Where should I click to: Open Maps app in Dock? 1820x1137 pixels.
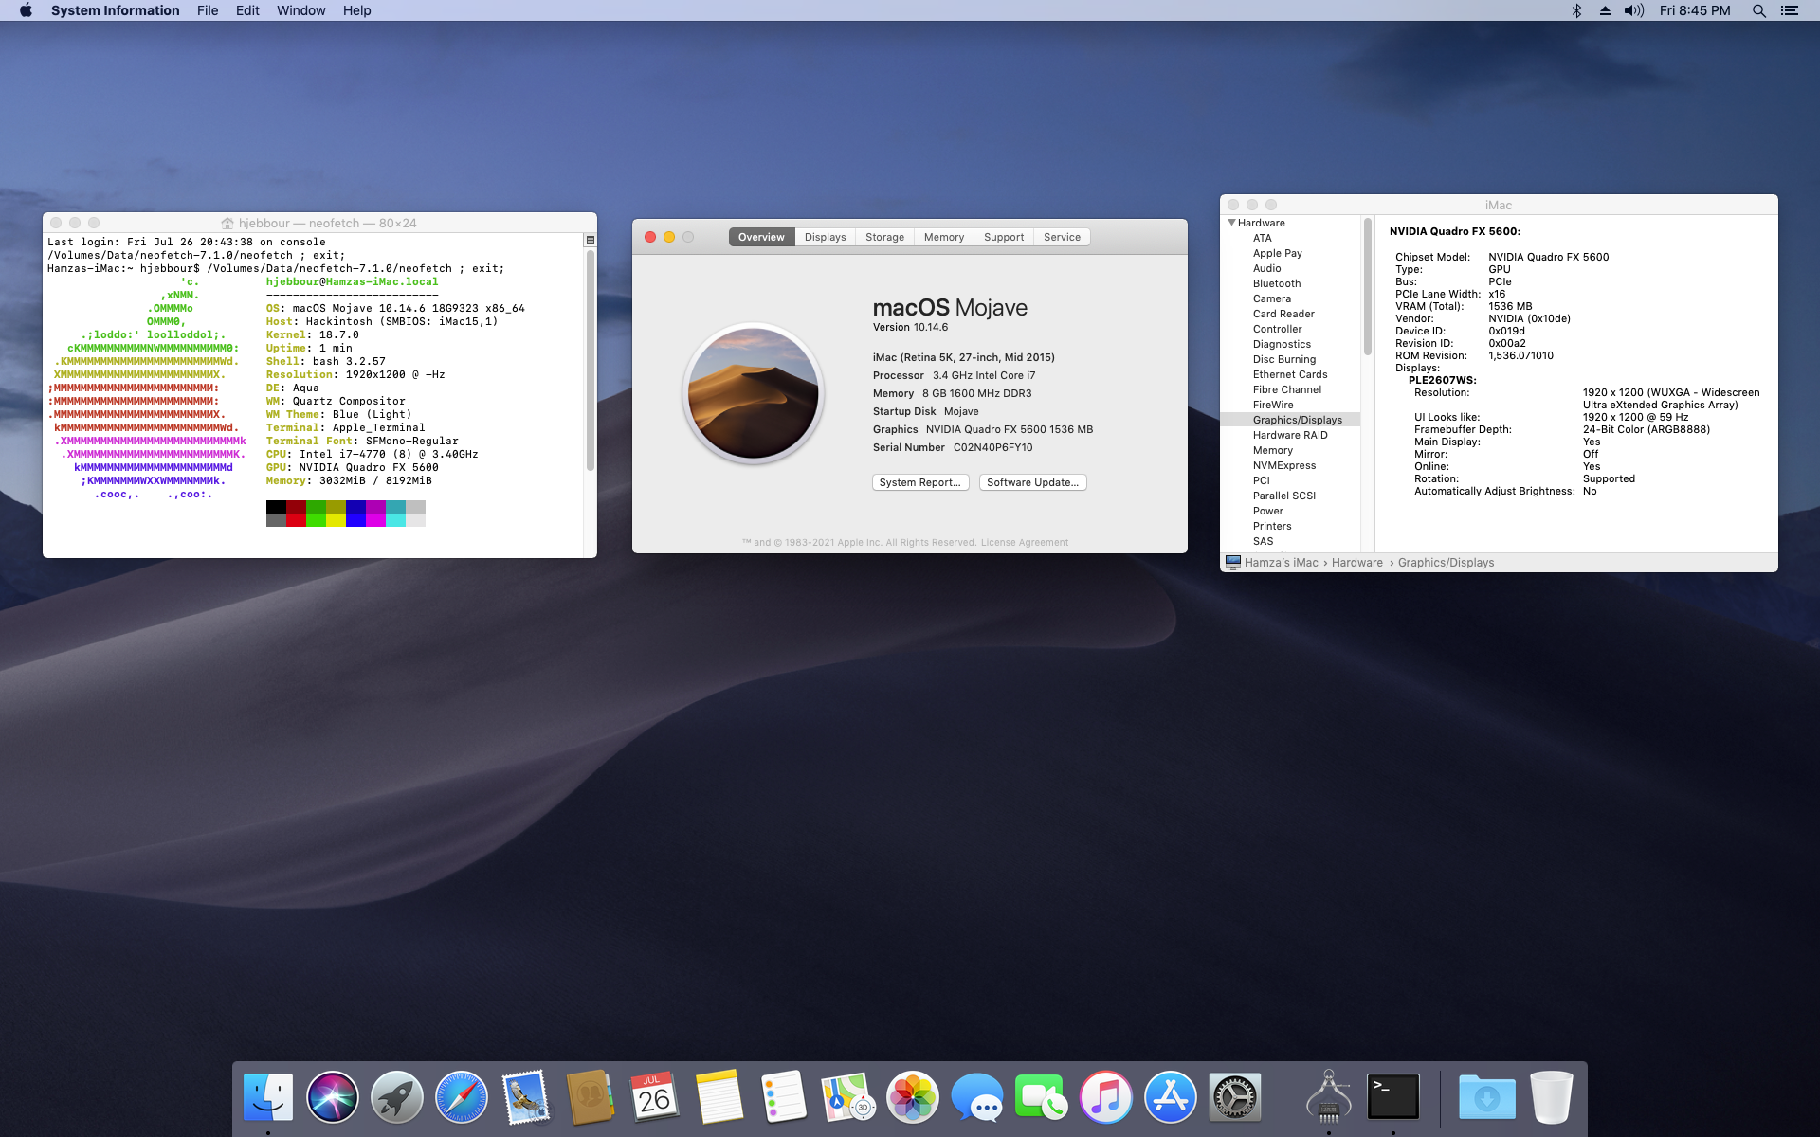pyautogui.click(x=848, y=1097)
